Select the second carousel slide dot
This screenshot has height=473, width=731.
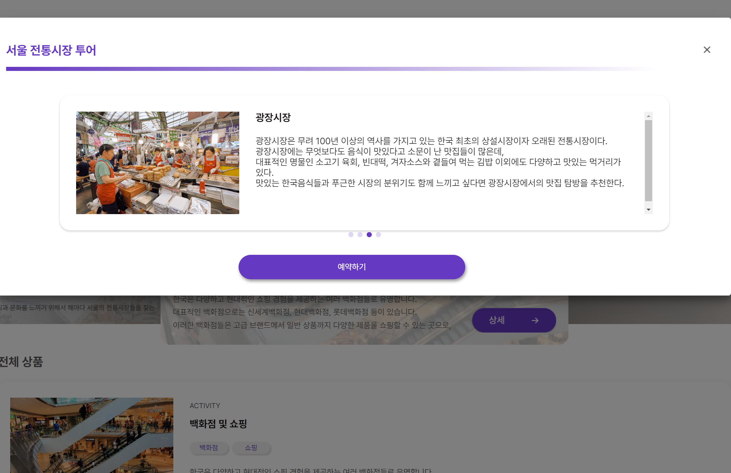click(360, 234)
